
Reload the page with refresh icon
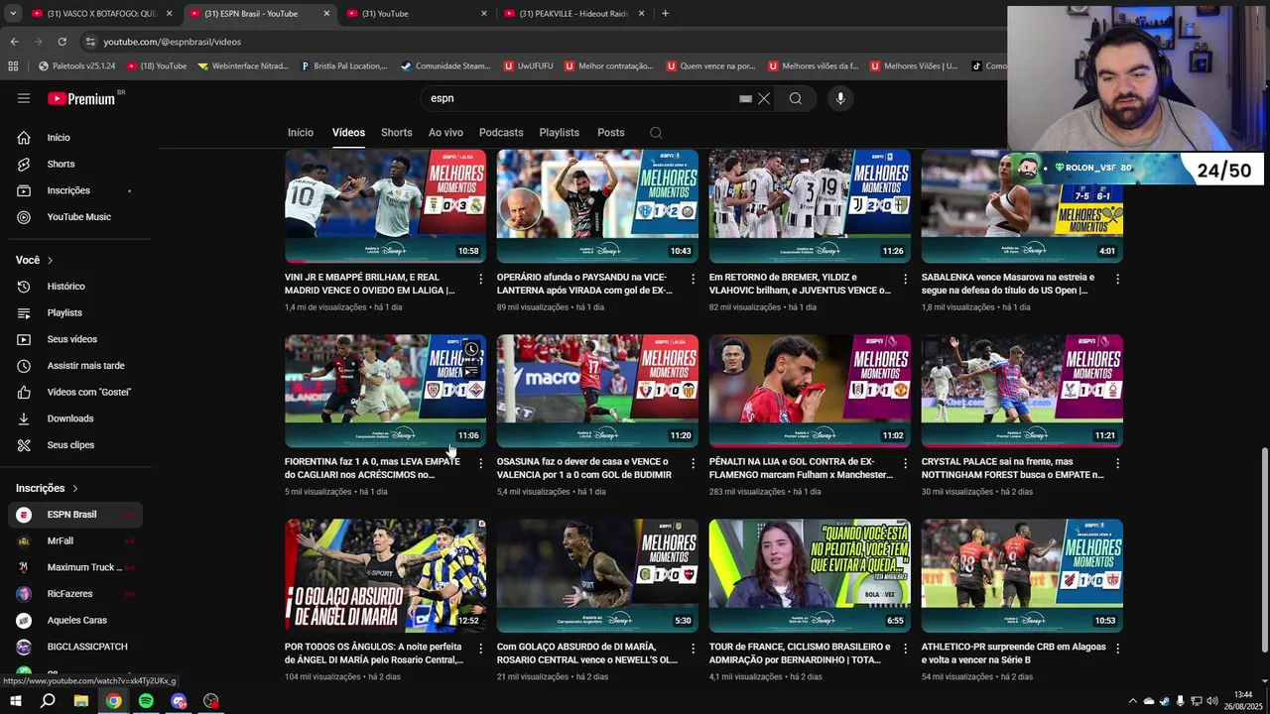click(x=62, y=42)
